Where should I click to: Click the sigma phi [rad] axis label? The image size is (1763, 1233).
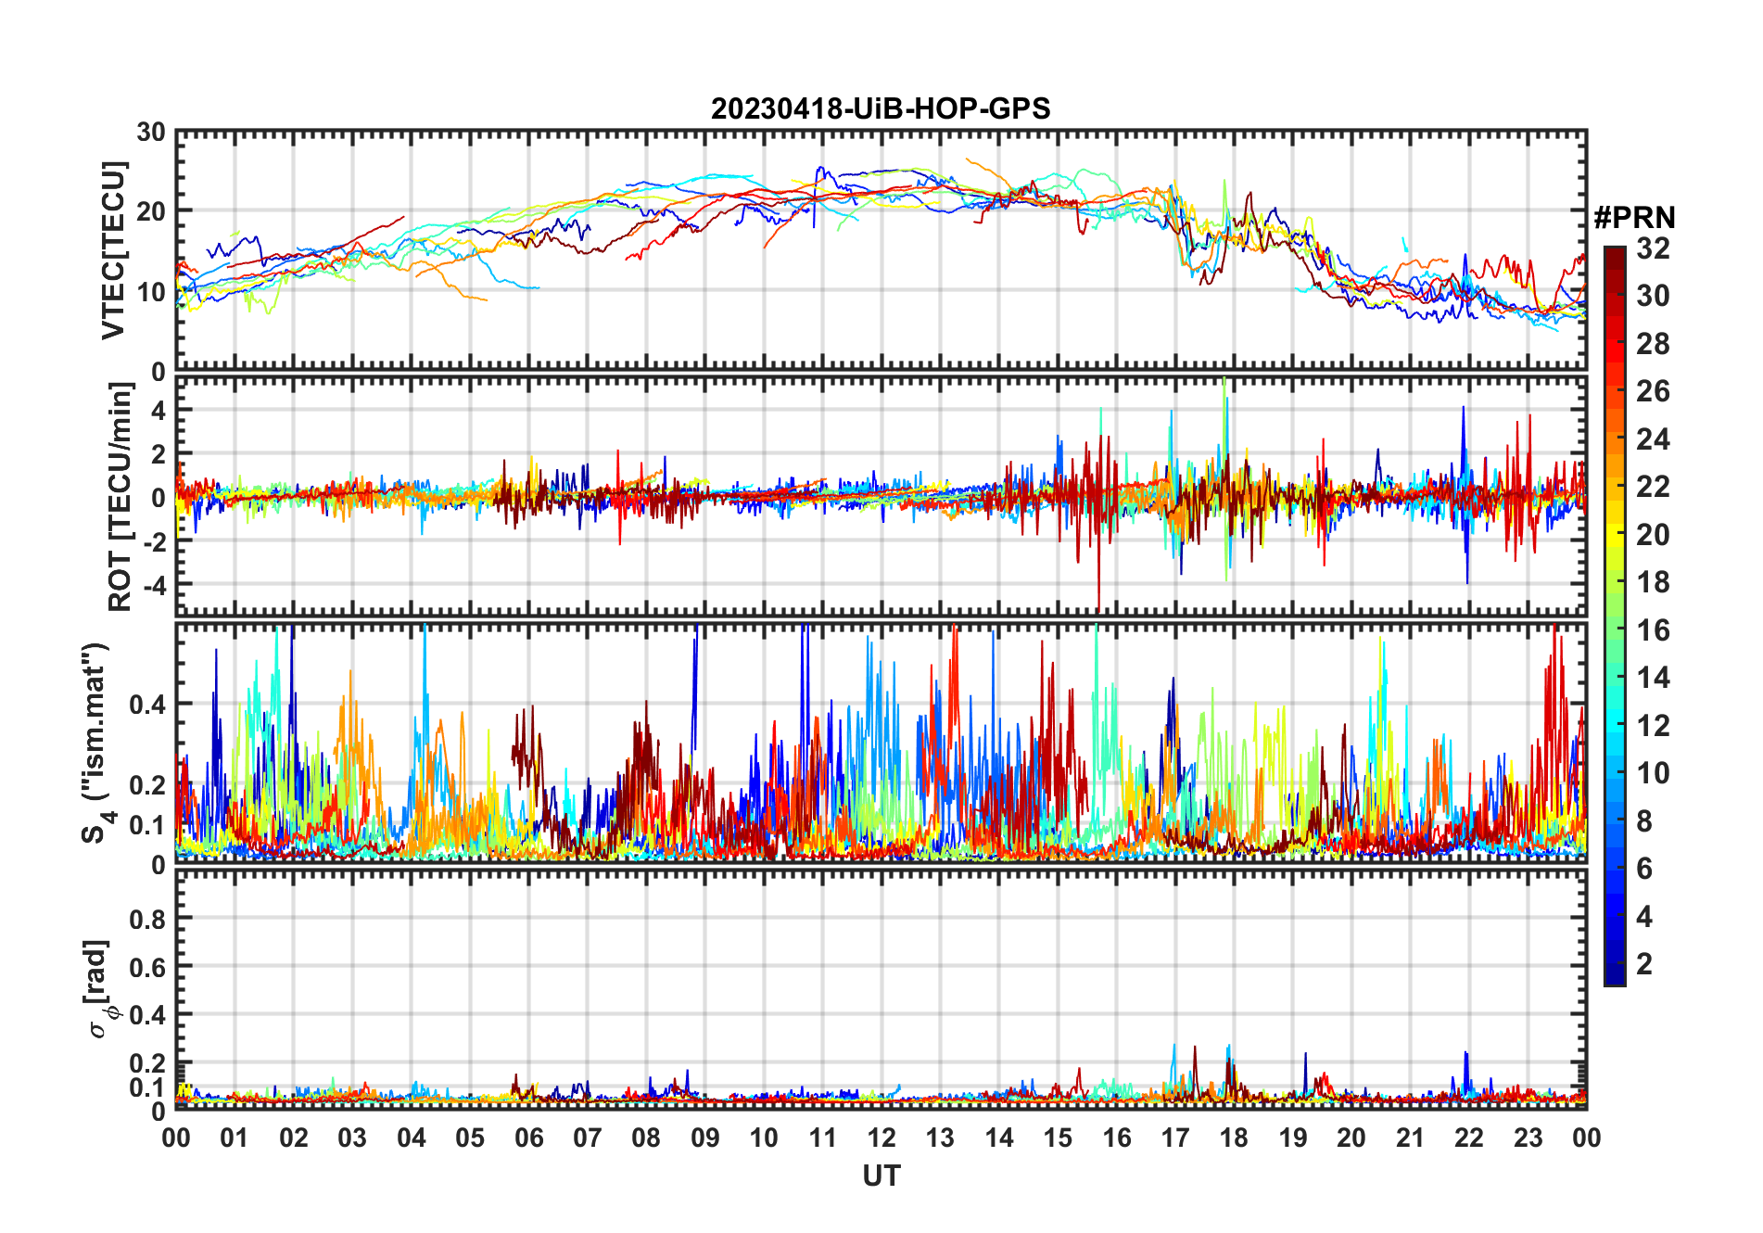pyautogui.click(x=98, y=989)
